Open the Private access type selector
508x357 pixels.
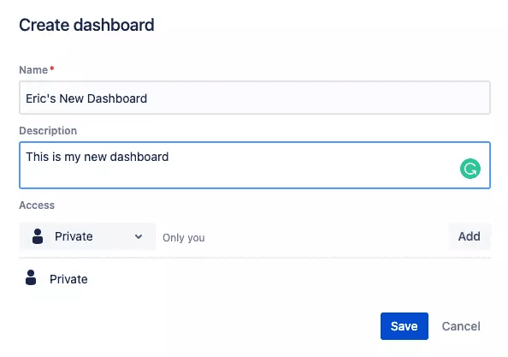click(x=87, y=236)
